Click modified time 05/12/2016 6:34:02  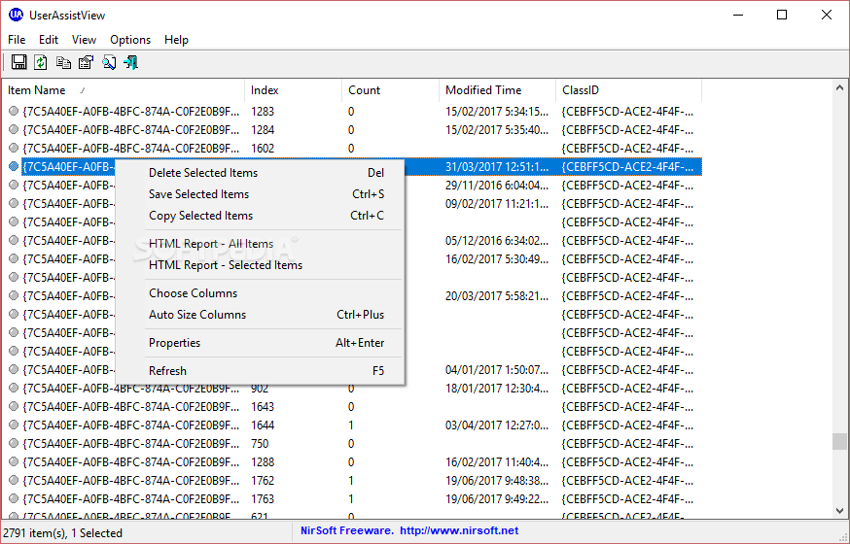coord(497,240)
